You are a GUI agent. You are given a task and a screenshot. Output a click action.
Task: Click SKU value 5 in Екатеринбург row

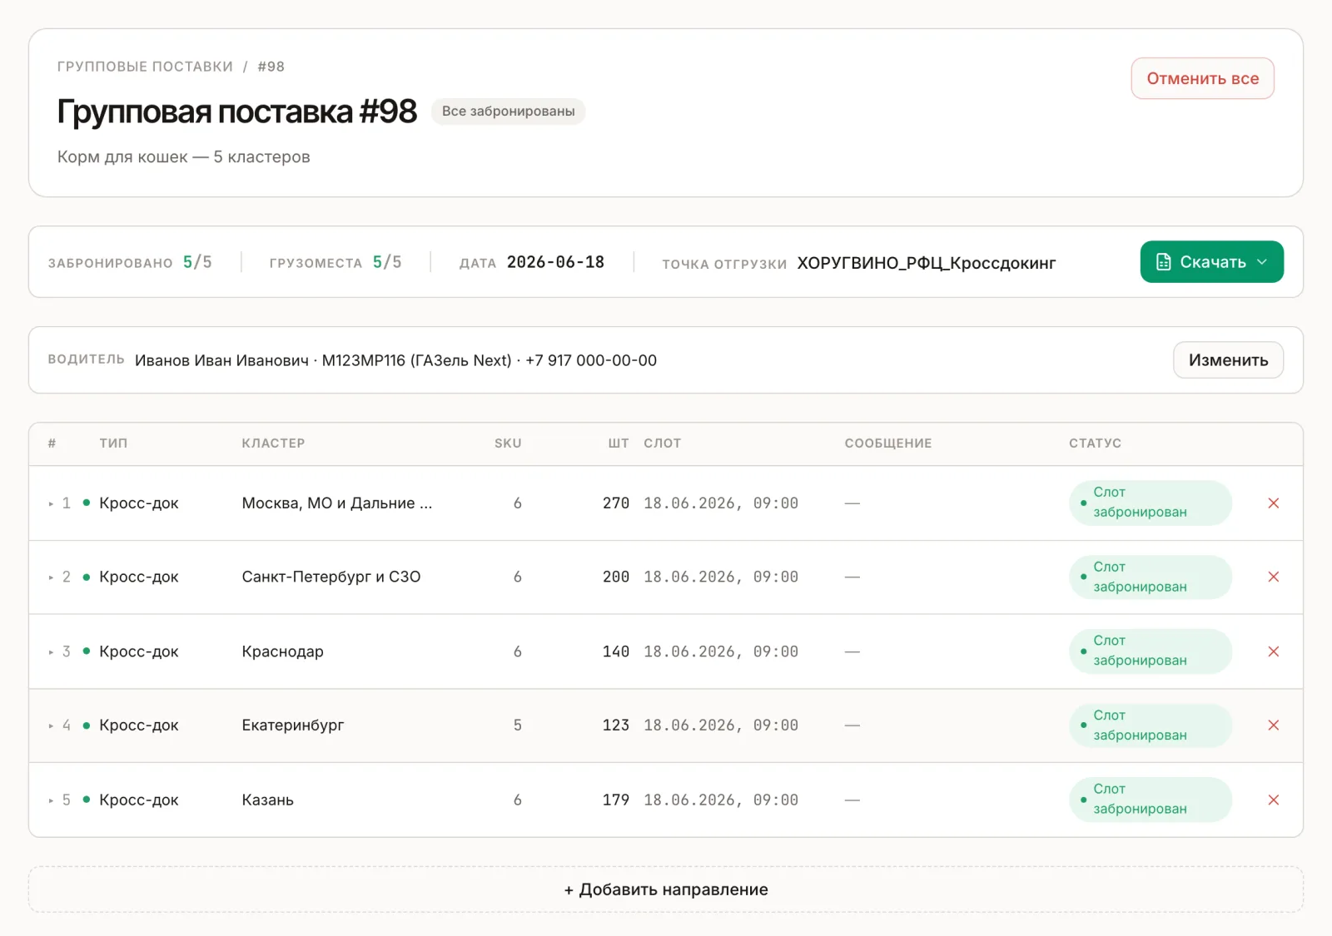coord(518,726)
